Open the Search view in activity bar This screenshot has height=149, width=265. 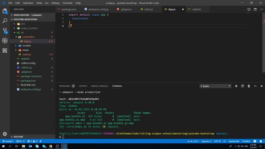pyautogui.click(x=5, y=21)
